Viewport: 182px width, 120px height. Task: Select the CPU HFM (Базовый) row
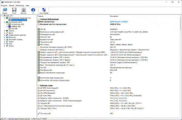click(x=108, y=93)
